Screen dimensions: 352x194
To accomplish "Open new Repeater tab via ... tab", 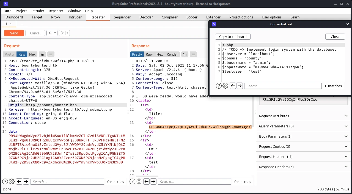I will click(x=22, y=24).
